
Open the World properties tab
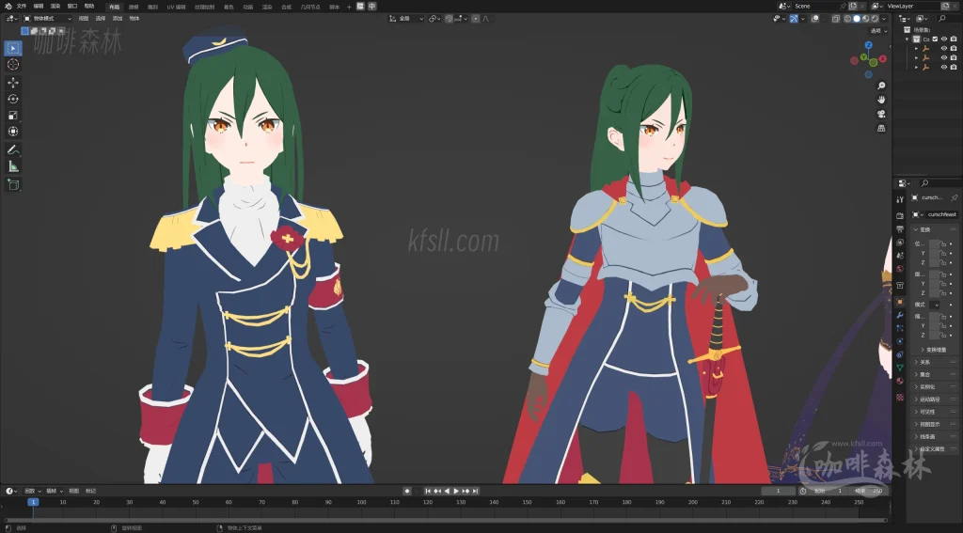pyautogui.click(x=900, y=268)
